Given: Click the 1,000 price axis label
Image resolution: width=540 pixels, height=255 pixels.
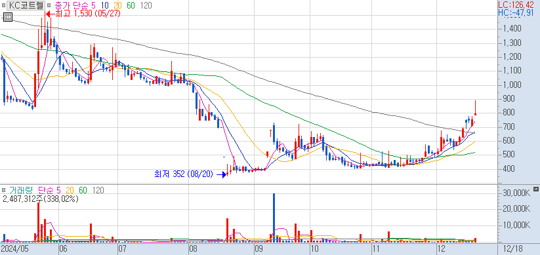Looking at the screenshot, I should tap(511, 85).
